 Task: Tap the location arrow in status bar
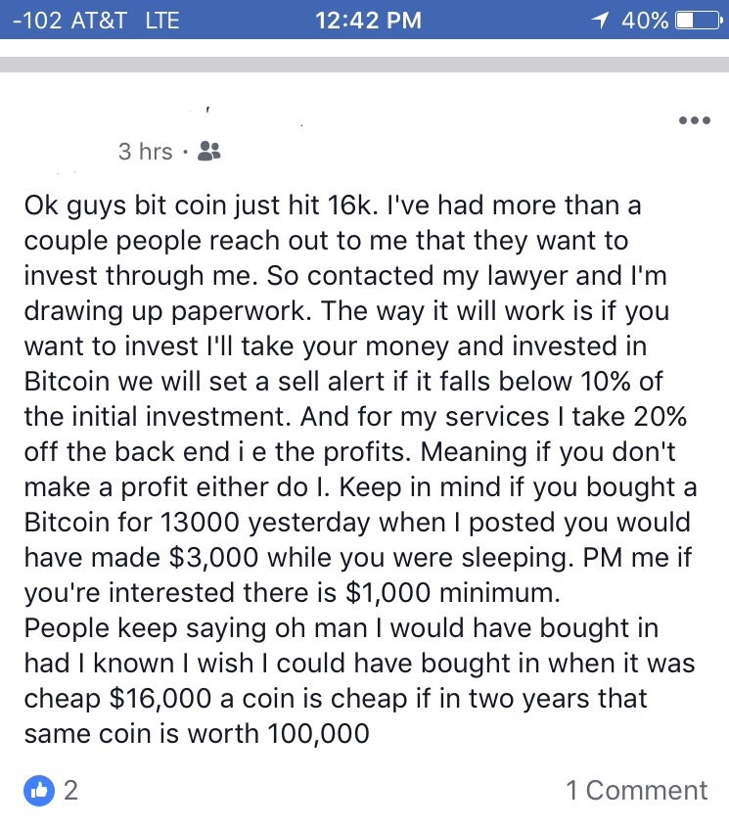click(x=600, y=20)
